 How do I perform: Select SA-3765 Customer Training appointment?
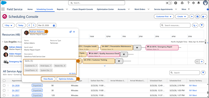[99, 61]
